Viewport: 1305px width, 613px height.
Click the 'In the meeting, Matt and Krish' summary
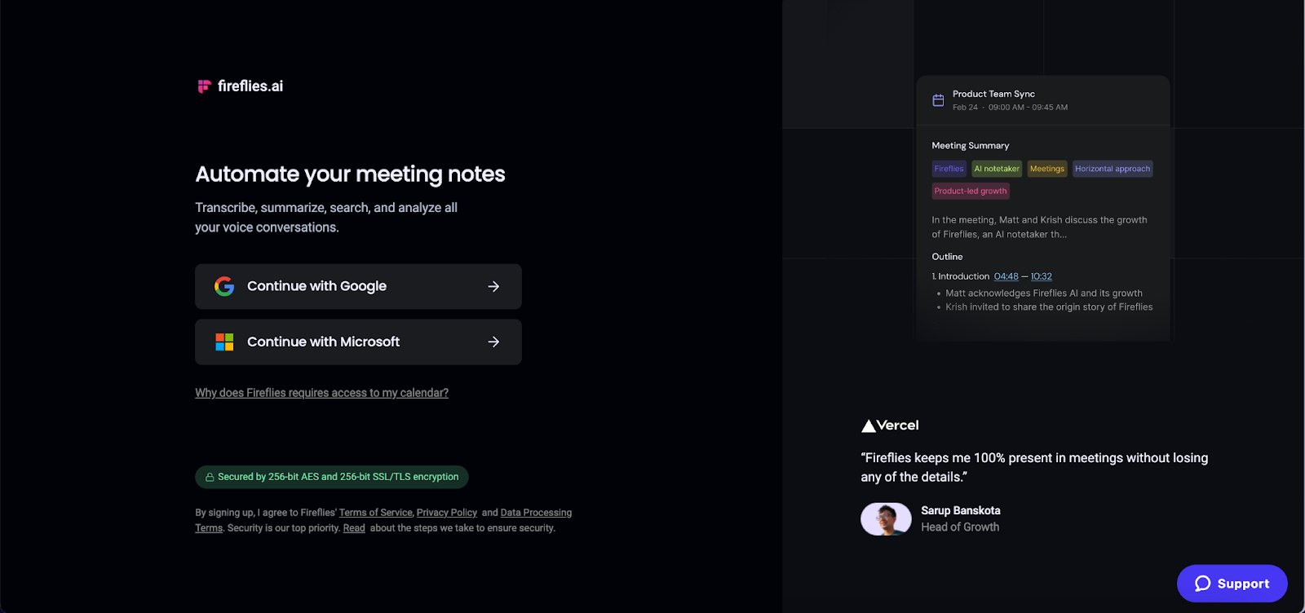[x=1039, y=227]
